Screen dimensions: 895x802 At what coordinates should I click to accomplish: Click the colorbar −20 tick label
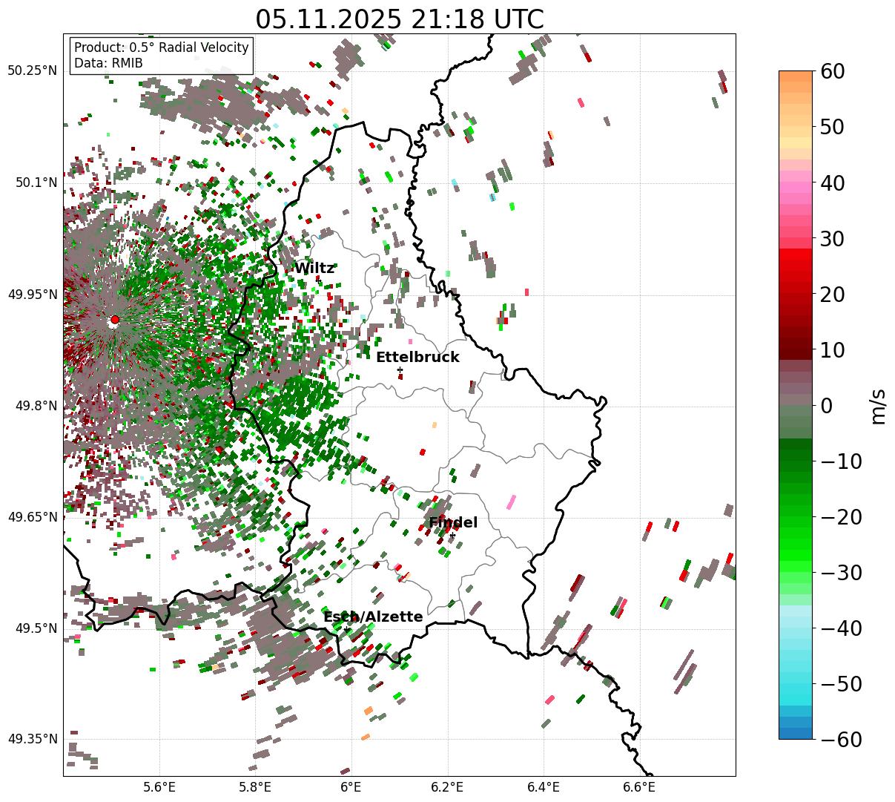(841, 516)
